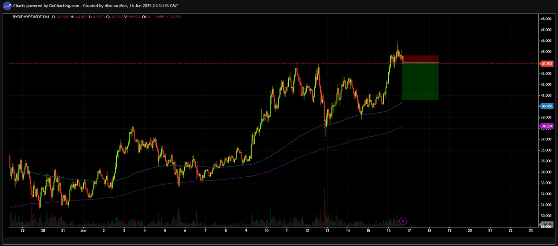Viewport: 558px width, 246px height.
Task: Click the 31.000 price axis label
Action: [x=545, y=205]
